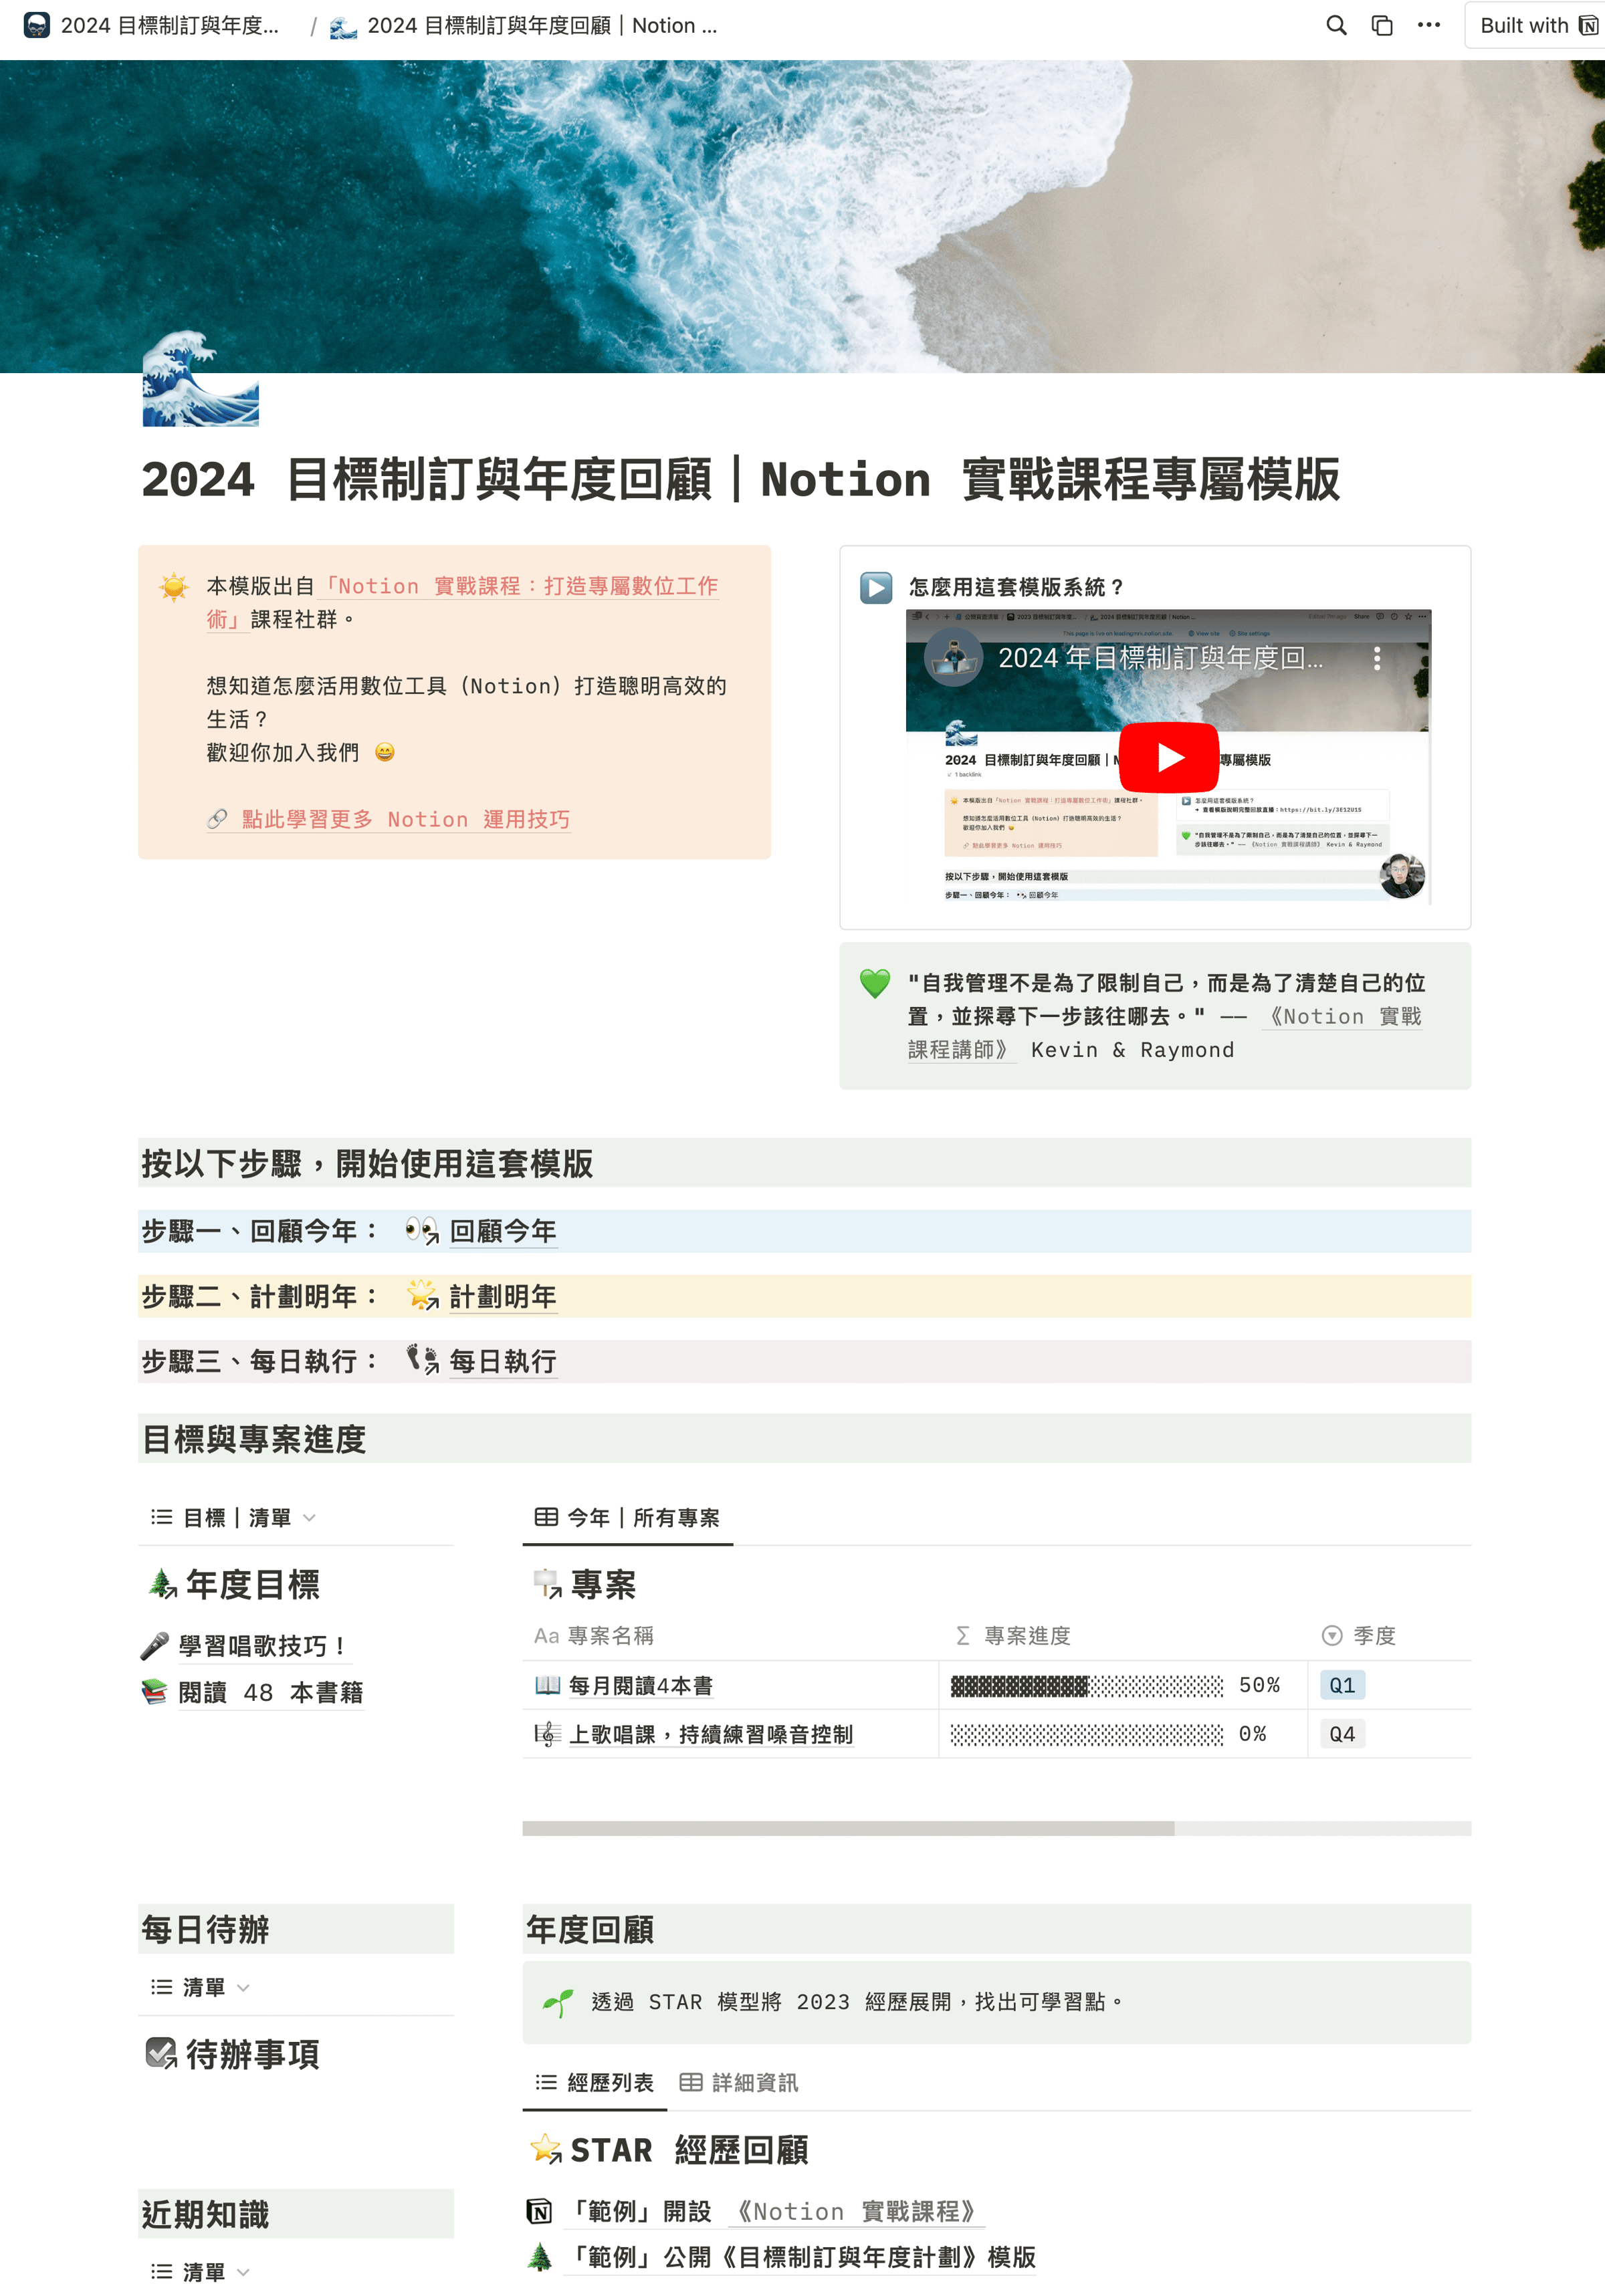Click the large wave page icon
The height and width of the screenshot is (2296, 1605).
point(200,378)
